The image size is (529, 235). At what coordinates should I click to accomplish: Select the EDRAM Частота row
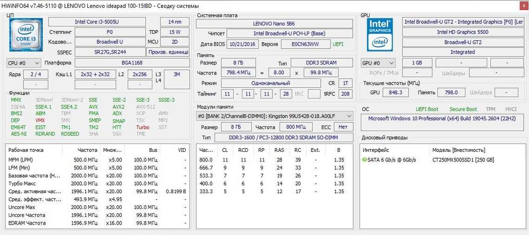97,223
